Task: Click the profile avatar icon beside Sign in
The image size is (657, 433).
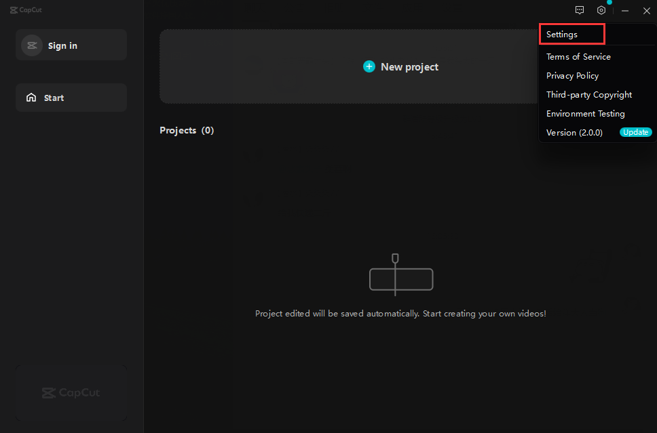Action: pyautogui.click(x=32, y=45)
